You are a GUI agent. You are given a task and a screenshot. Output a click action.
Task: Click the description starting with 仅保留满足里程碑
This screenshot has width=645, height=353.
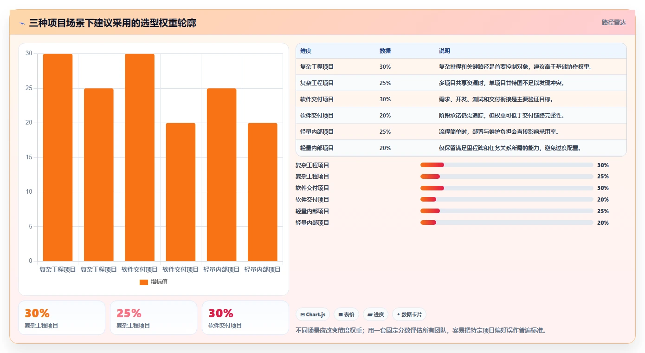[510, 148]
